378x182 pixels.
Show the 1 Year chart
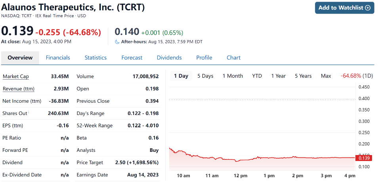[x=279, y=76]
